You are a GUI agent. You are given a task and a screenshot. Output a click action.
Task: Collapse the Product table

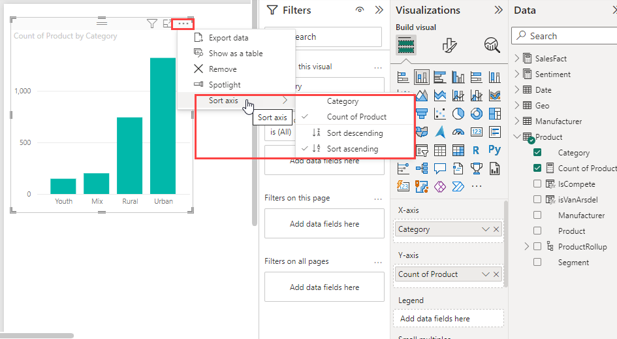point(517,137)
